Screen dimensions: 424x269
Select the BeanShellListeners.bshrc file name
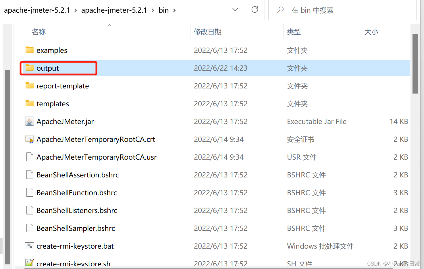point(77,210)
